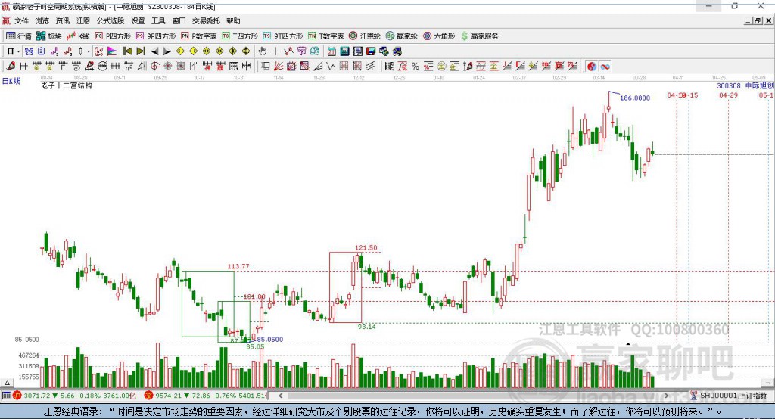Open the T四方形 tool
775x419 pixels.
(240, 36)
